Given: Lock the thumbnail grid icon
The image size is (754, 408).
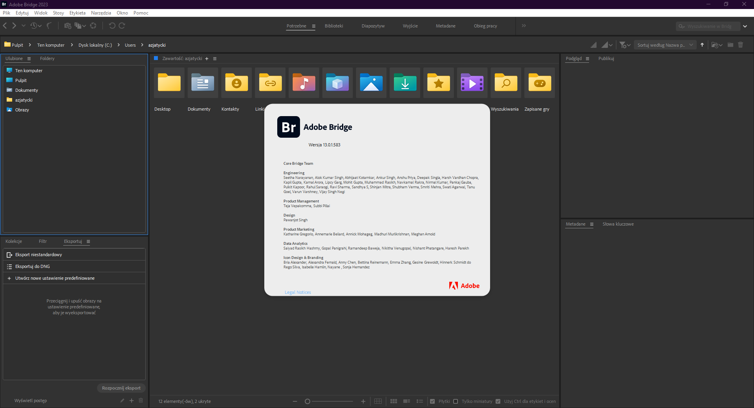Looking at the screenshot, I should point(378,401).
